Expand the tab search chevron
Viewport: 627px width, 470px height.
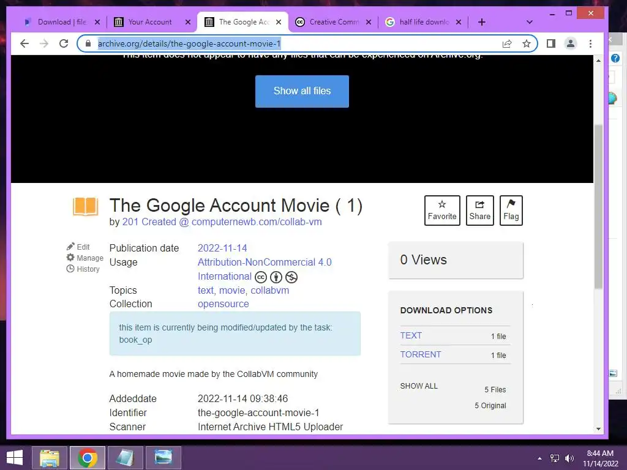coord(530,22)
